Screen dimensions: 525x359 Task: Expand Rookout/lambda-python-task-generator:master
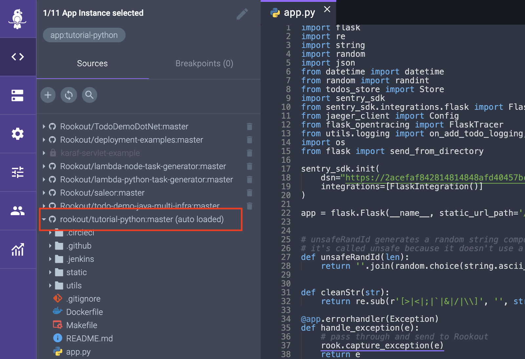(x=44, y=179)
